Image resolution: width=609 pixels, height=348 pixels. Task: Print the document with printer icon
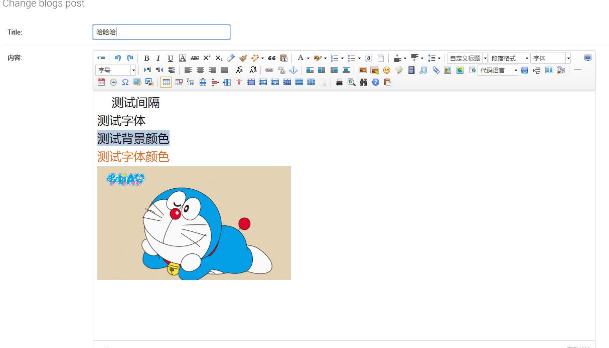[340, 82]
